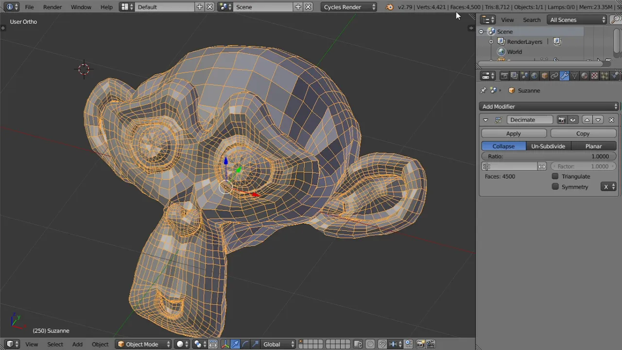The height and width of the screenshot is (350, 622).
Task: Open the Modifiers wrench tab
Action: pyautogui.click(x=564, y=76)
